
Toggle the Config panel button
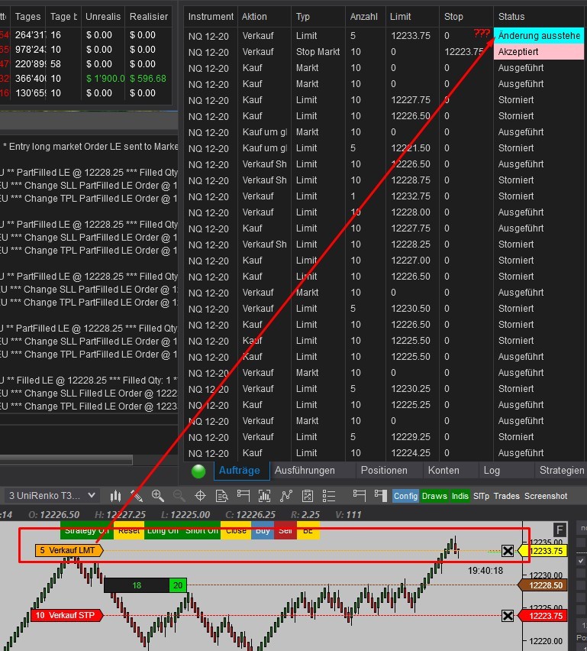click(x=405, y=496)
